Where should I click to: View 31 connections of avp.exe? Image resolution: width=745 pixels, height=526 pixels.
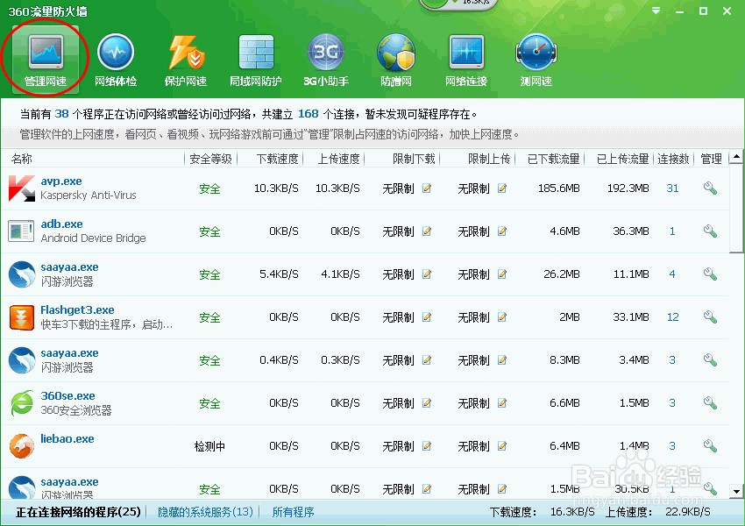[x=672, y=188]
